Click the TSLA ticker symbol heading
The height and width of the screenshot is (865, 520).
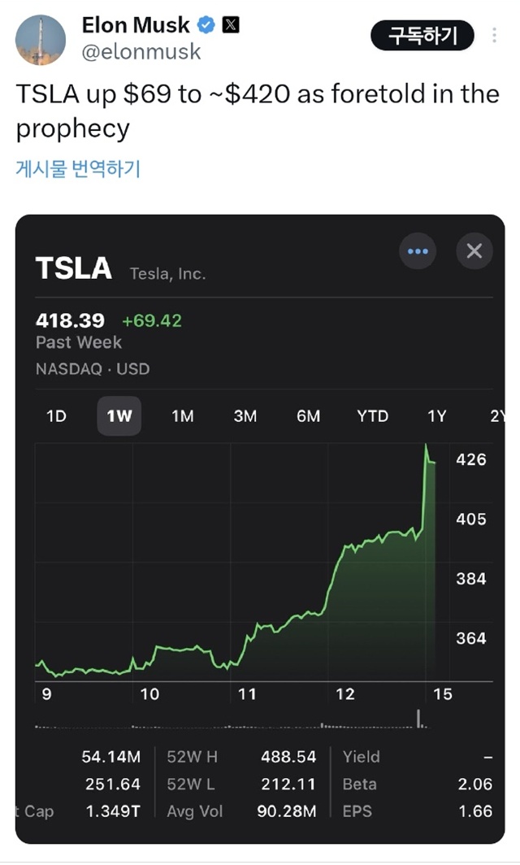(74, 267)
